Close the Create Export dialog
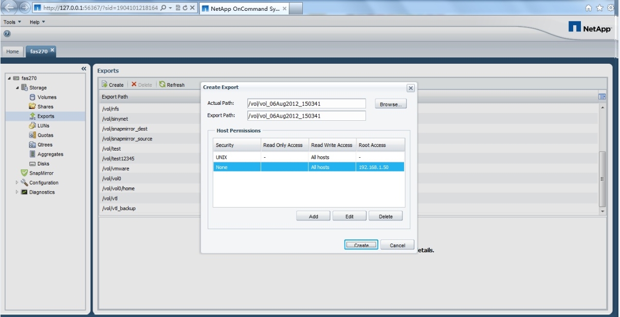The image size is (620, 317). (410, 88)
